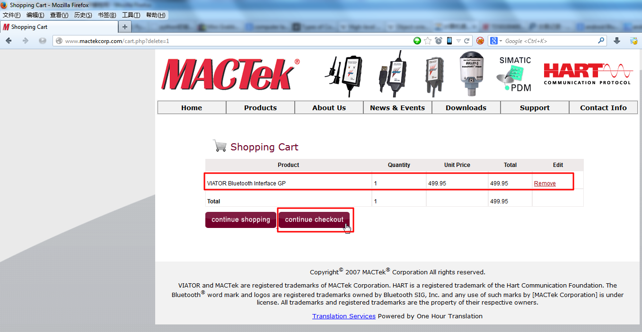Click the mobile phone icon in the address bar
642x332 pixels.
(449, 41)
